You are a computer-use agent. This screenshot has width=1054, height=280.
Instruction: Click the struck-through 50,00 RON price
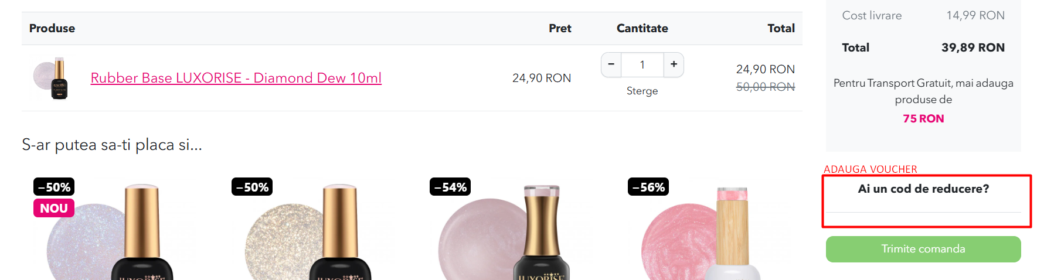tap(765, 87)
